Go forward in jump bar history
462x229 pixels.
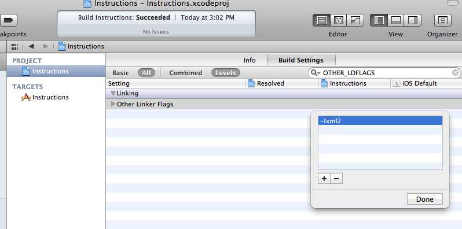tap(45, 46)
